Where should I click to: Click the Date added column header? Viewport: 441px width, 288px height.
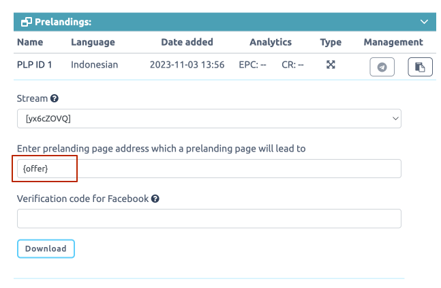pos(187,42)
